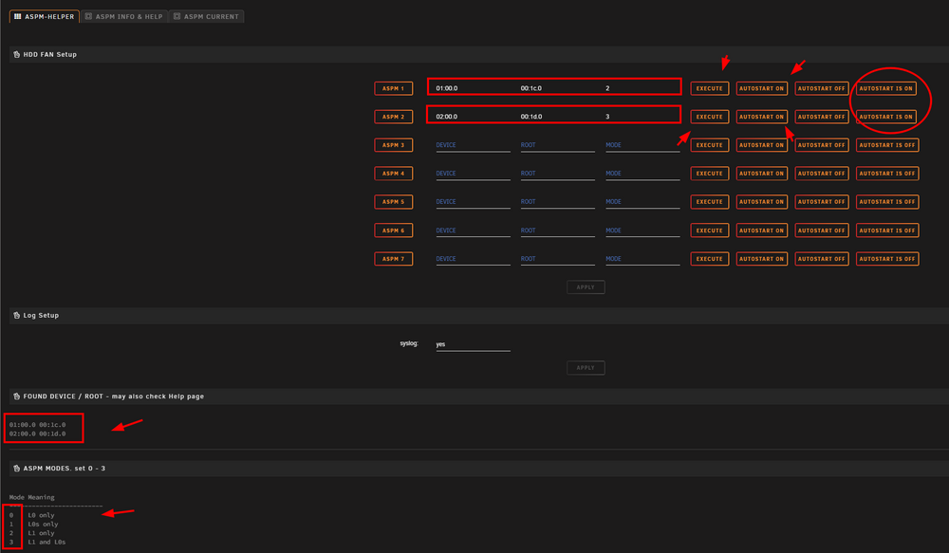Image resolution: width=949 pixels, height=553 pixels.
Task: Turn AUTOSTART ON for ASPM 7
Action: [761, 259]
